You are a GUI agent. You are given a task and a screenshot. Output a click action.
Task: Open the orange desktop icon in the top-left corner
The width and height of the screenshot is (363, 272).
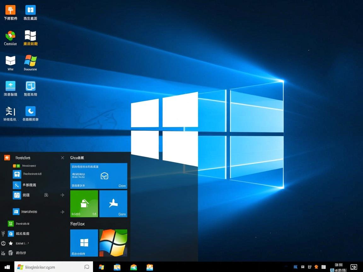point(10,10)
